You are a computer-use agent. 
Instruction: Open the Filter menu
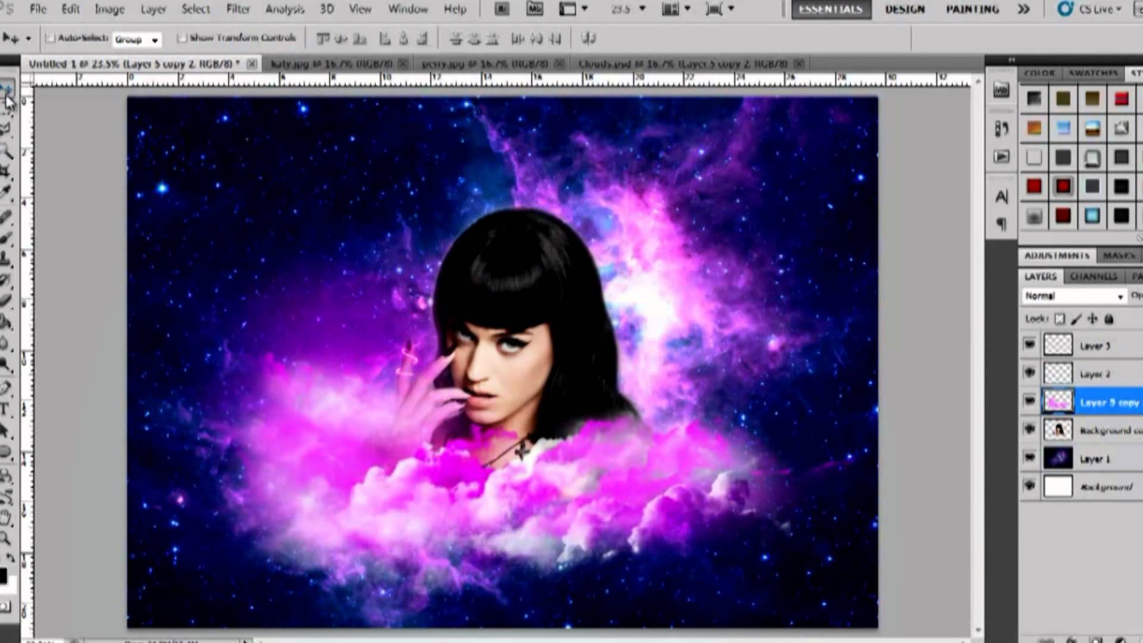pyautogui.click(x=238, y=9)
